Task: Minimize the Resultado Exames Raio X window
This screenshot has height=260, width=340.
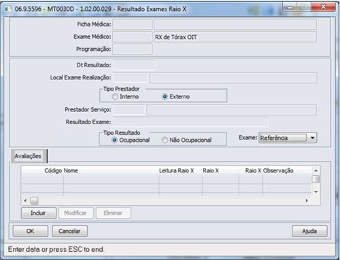Action: [290, 7]
